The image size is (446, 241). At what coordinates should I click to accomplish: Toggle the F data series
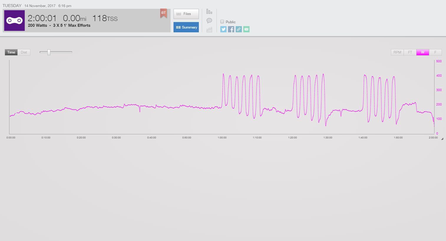435,52
